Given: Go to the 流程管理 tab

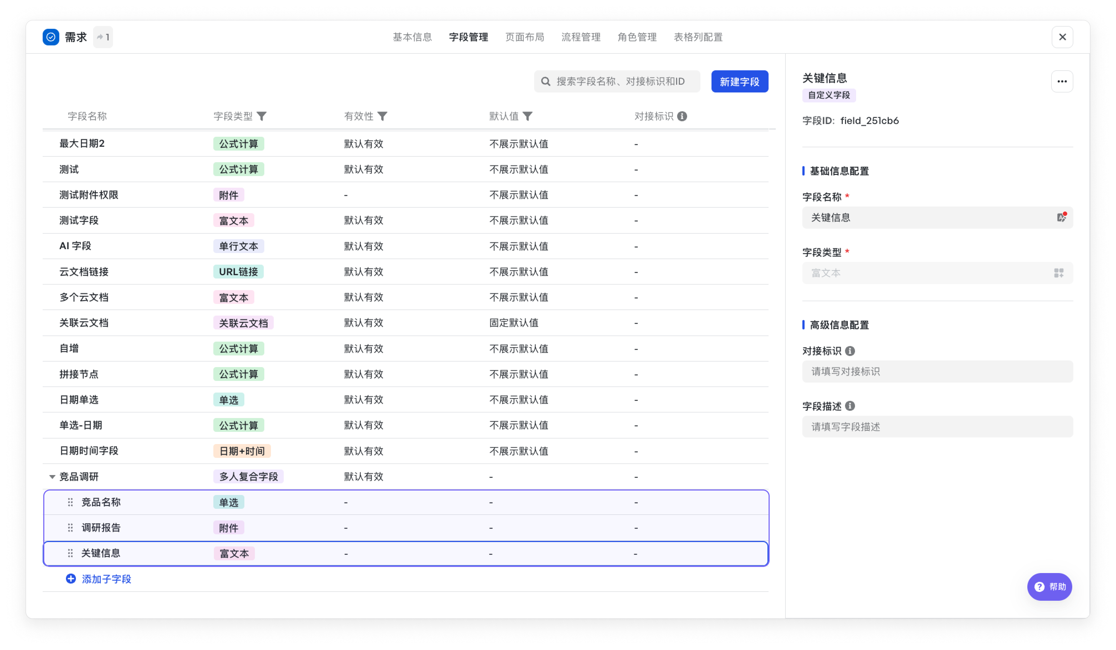Looking at the screenshot, I should (581, 37).
